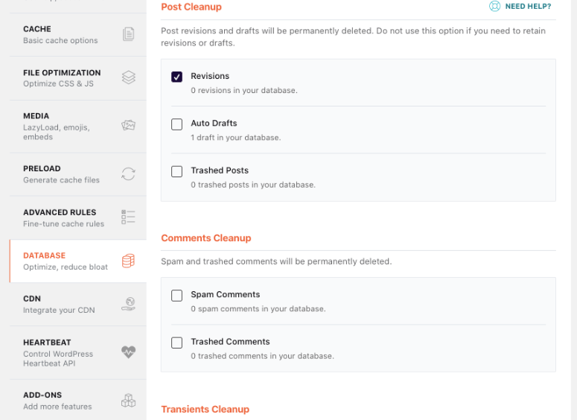Click the Cache document icon in sidebar
The width and height of the screenshot is (577, 420).
[128, 34]
